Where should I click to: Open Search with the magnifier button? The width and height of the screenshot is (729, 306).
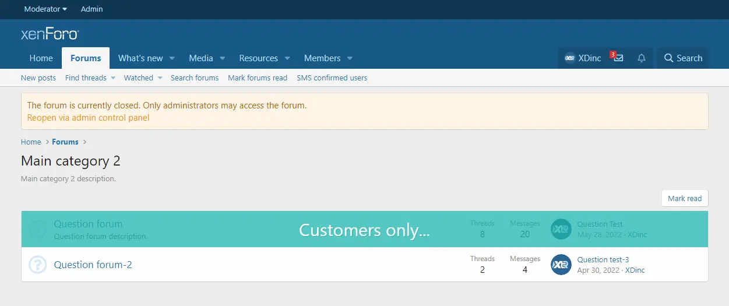[683, 58]
